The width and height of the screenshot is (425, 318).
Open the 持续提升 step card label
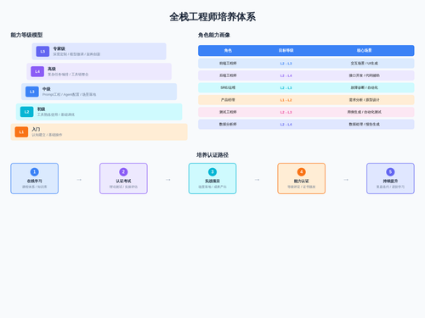pos(390,181)
